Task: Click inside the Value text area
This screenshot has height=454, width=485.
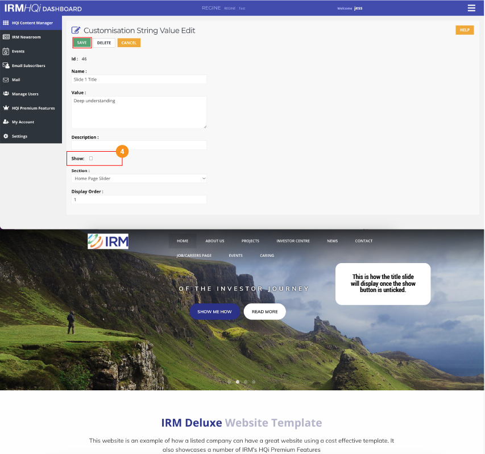Action: [139, 112]
